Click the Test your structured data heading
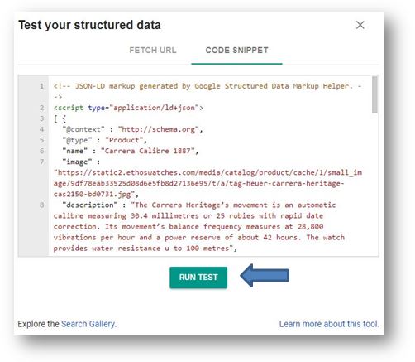 click(x=89, y=25)
